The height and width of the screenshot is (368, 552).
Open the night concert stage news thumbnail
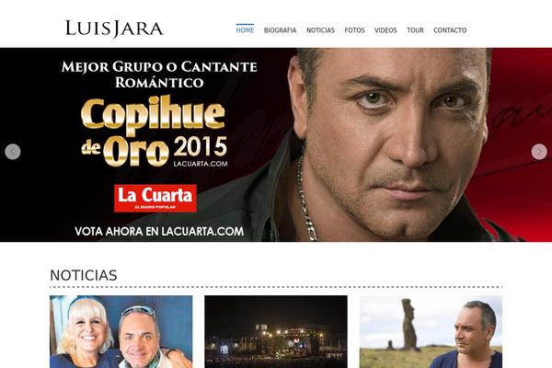click(x=276, y=332)
